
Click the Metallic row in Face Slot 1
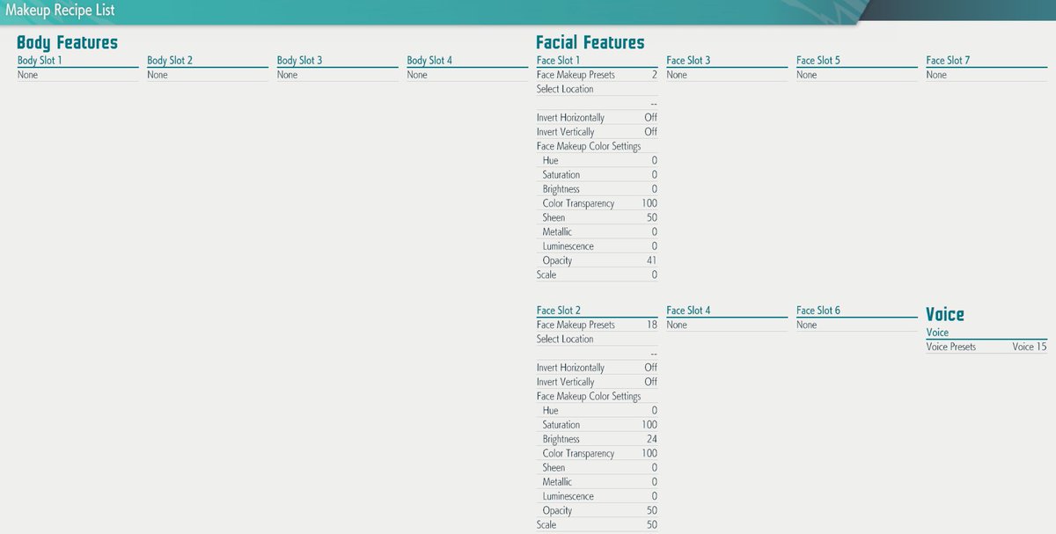pos(597,231)
